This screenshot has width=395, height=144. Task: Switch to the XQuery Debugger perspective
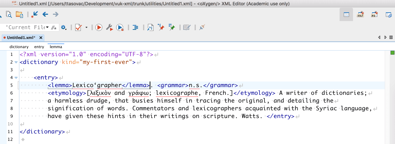[x=374, y=14]
